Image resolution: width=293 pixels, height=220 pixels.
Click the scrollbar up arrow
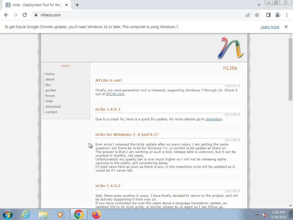pyautogui.click(x=290, y=36)
